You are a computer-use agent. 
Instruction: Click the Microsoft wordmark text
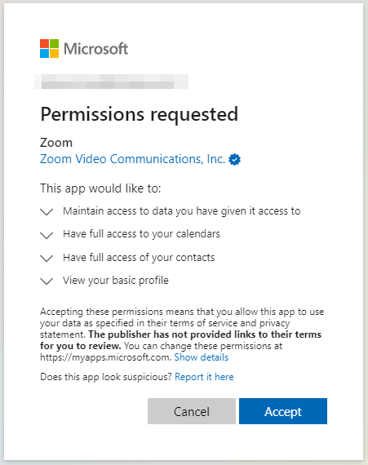pyautogui.click(x=95, y=49)
